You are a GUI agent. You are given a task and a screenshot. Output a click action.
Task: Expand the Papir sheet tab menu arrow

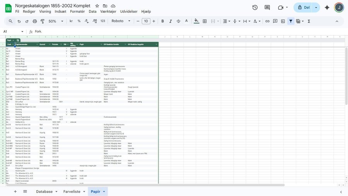(104, 191)
